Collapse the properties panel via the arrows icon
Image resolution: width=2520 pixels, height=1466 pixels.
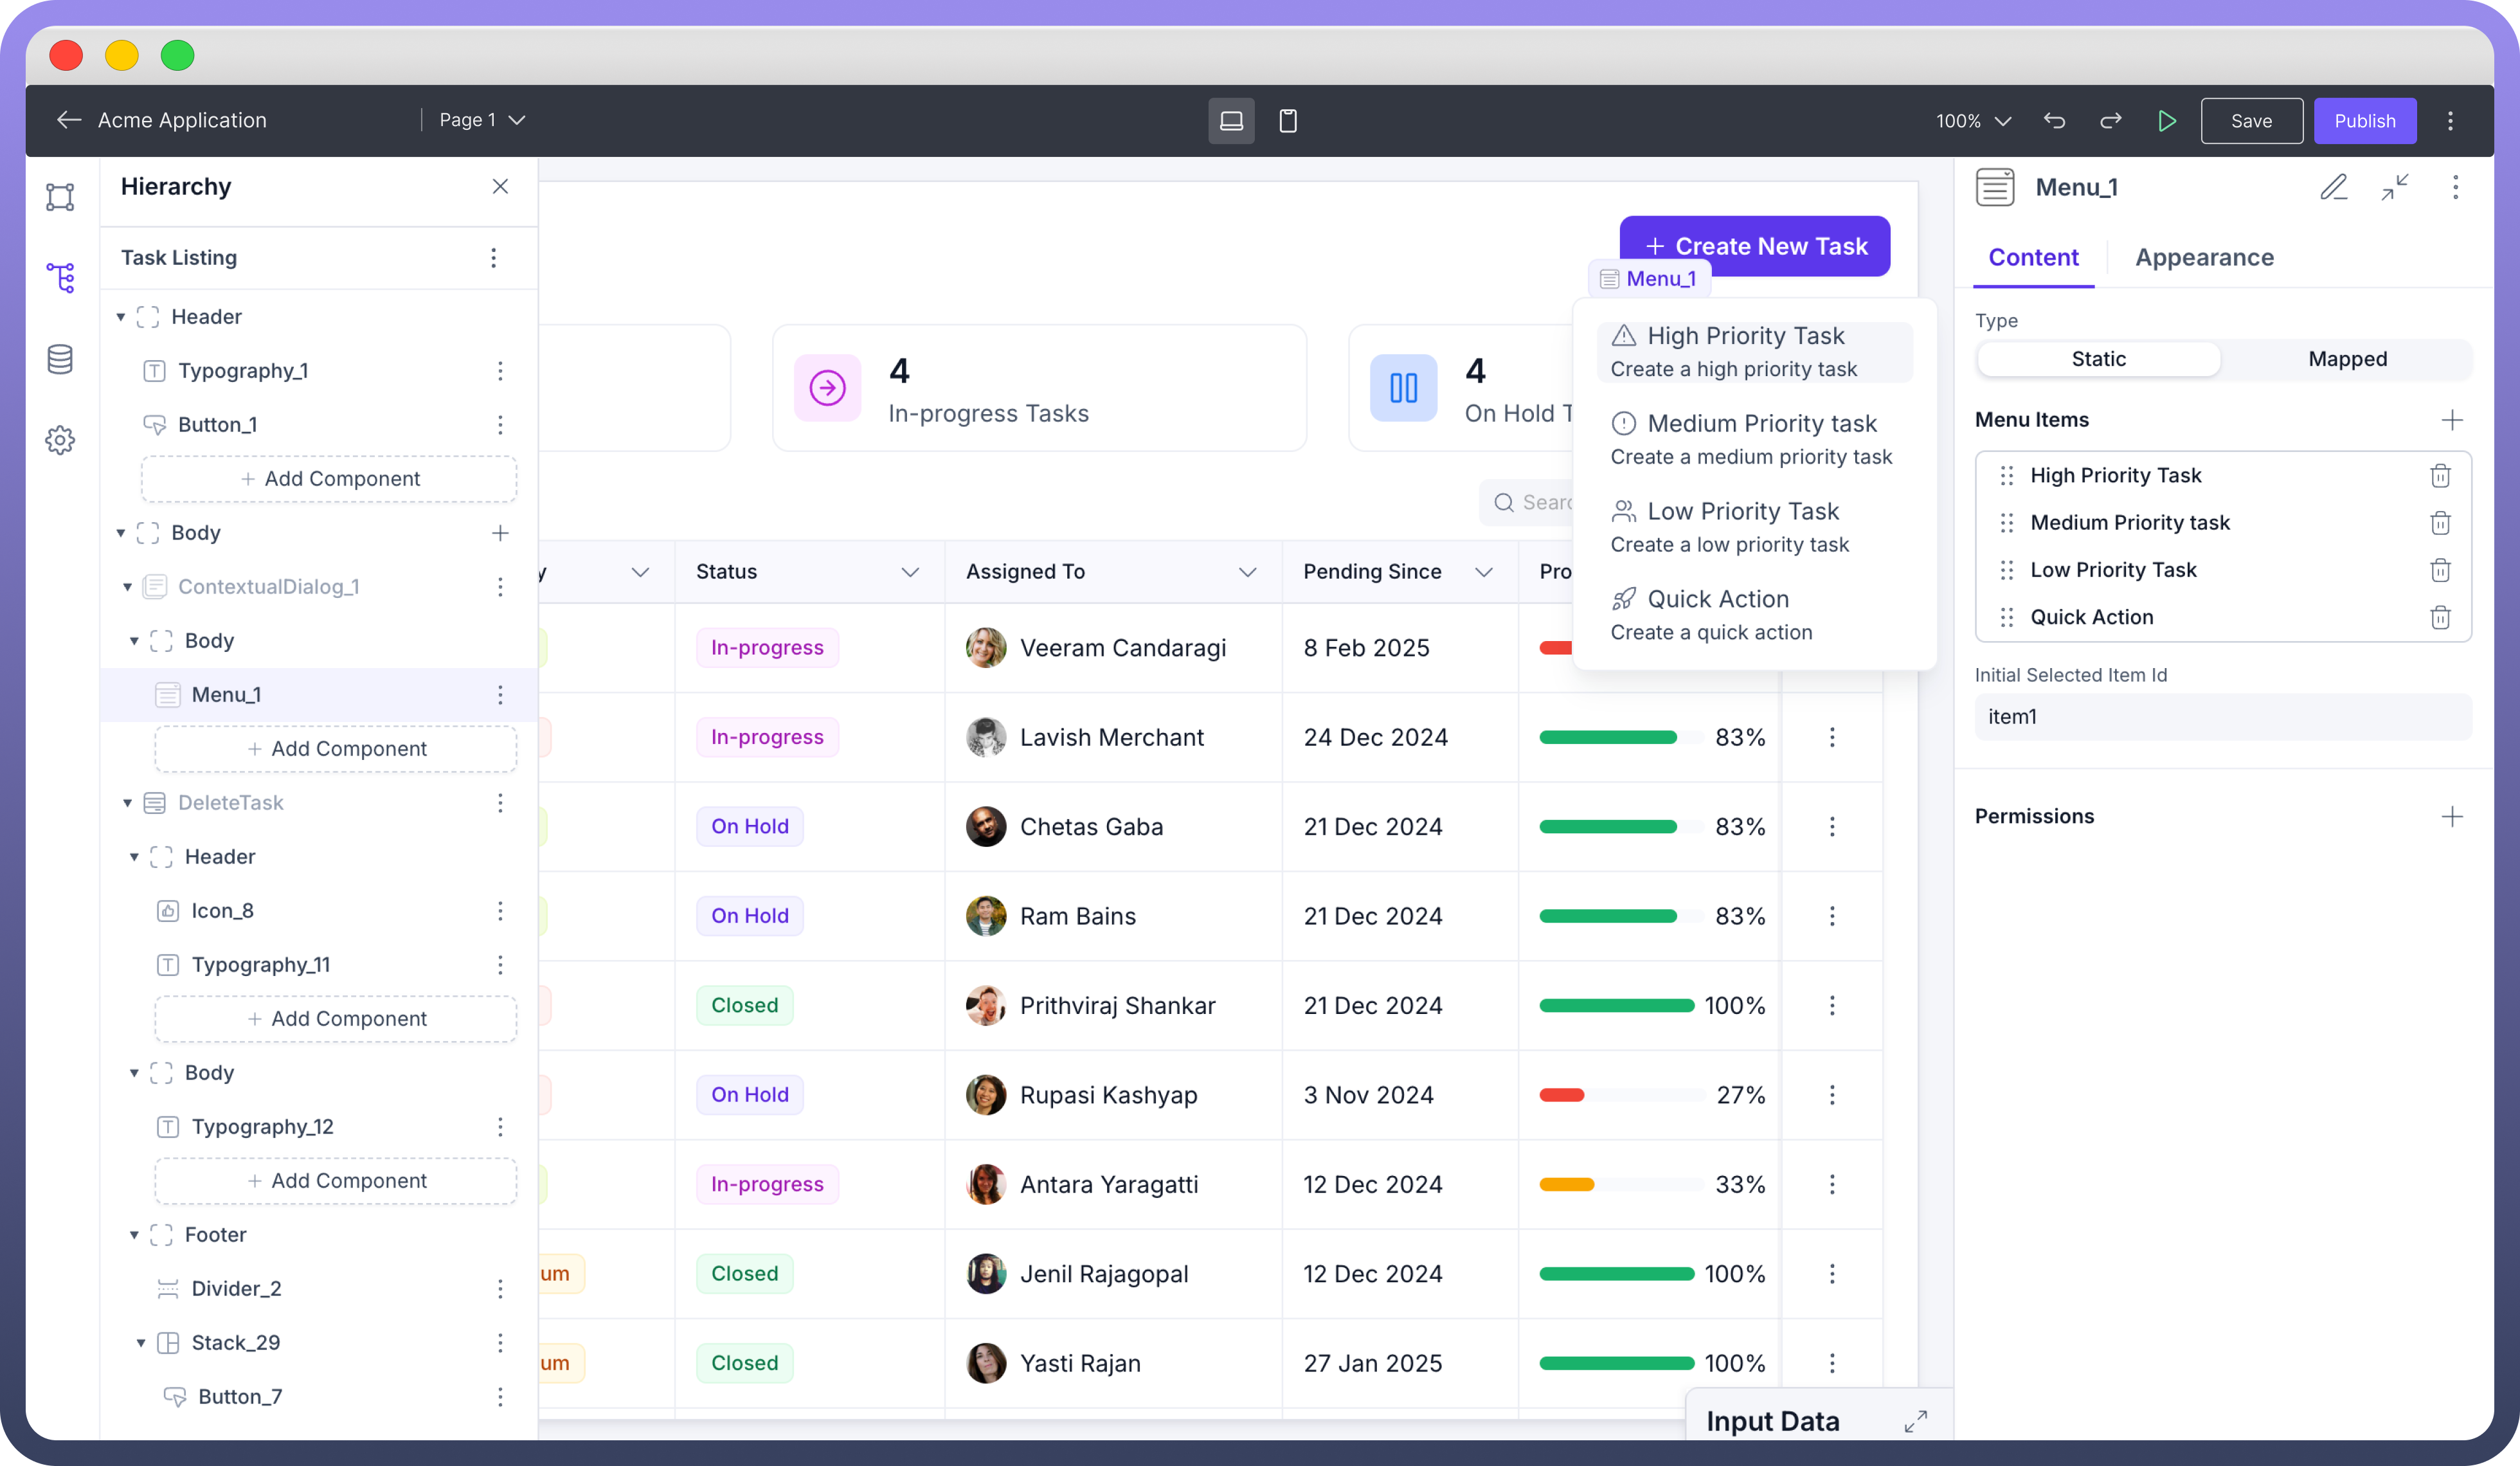2394,187
